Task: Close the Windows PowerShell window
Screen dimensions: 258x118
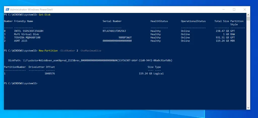Action: pyautogui.click(x=245, y=10)
